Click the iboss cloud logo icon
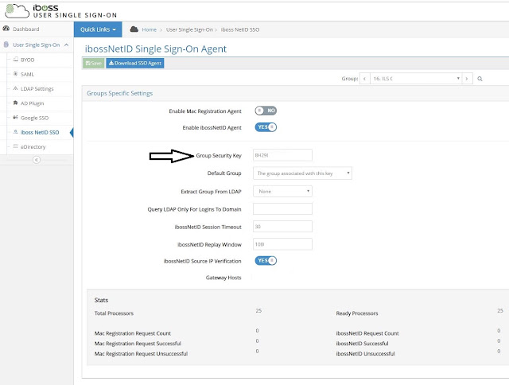This screenshot has width=509, height=385. tap(17, 10)
